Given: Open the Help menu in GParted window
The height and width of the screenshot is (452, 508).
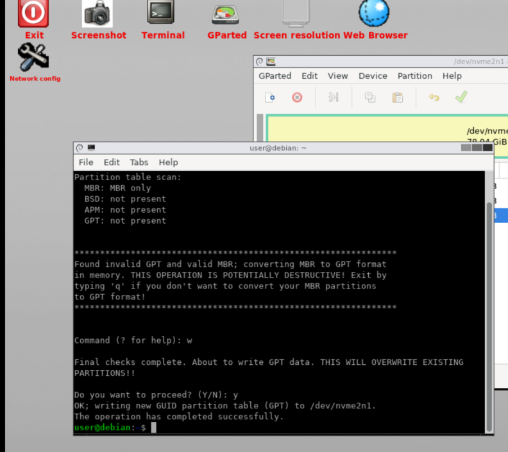Looking at the screenshot, I should (x=452, y=76).
